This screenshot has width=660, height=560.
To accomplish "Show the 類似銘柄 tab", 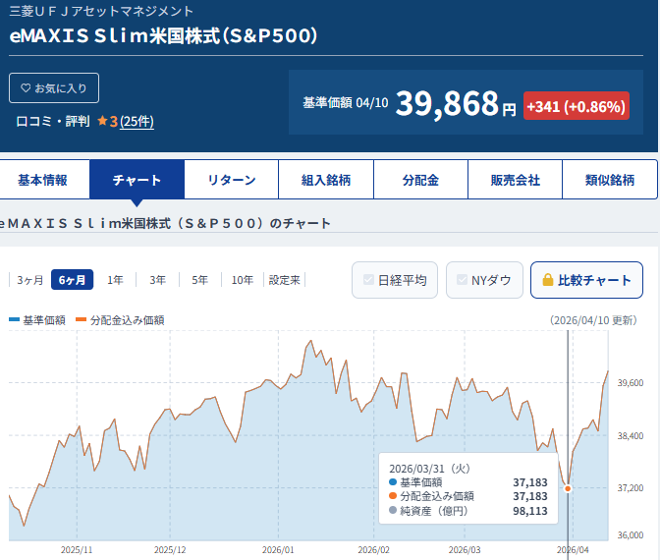I will 610,180.
